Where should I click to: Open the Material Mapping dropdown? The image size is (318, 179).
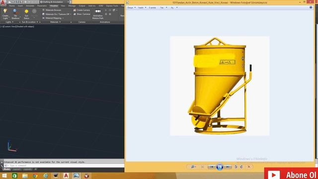pos(53,18)
